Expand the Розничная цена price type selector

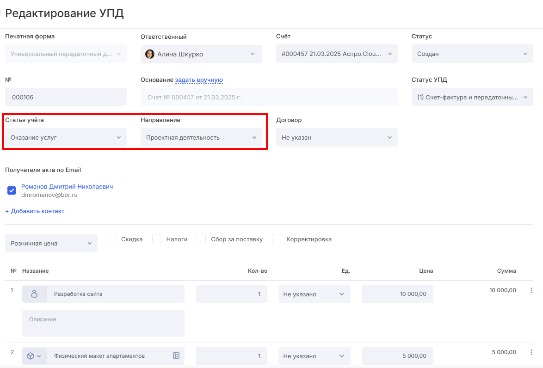click(x=51, y=243)
